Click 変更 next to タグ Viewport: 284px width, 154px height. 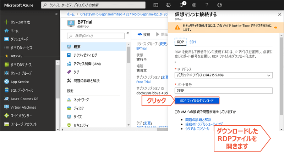pos(147,123)
